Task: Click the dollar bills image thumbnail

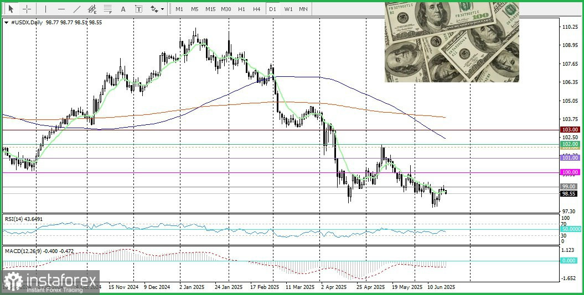Action: [452, 42]
